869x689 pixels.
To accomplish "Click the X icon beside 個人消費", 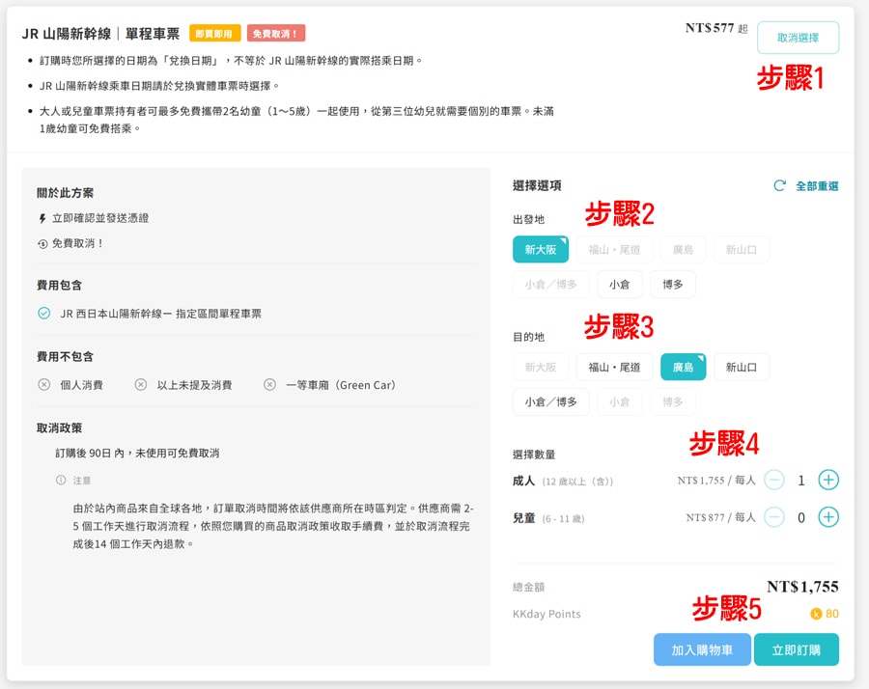I will [x=43, y=384].
